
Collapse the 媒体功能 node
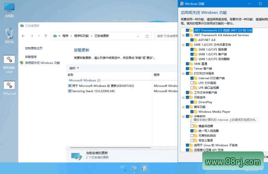(183, 107)
